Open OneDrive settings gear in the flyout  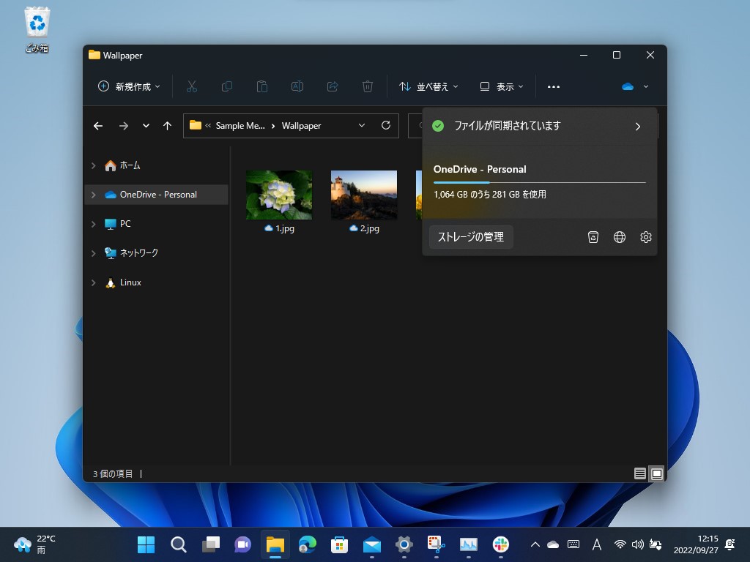pos(646,237)
